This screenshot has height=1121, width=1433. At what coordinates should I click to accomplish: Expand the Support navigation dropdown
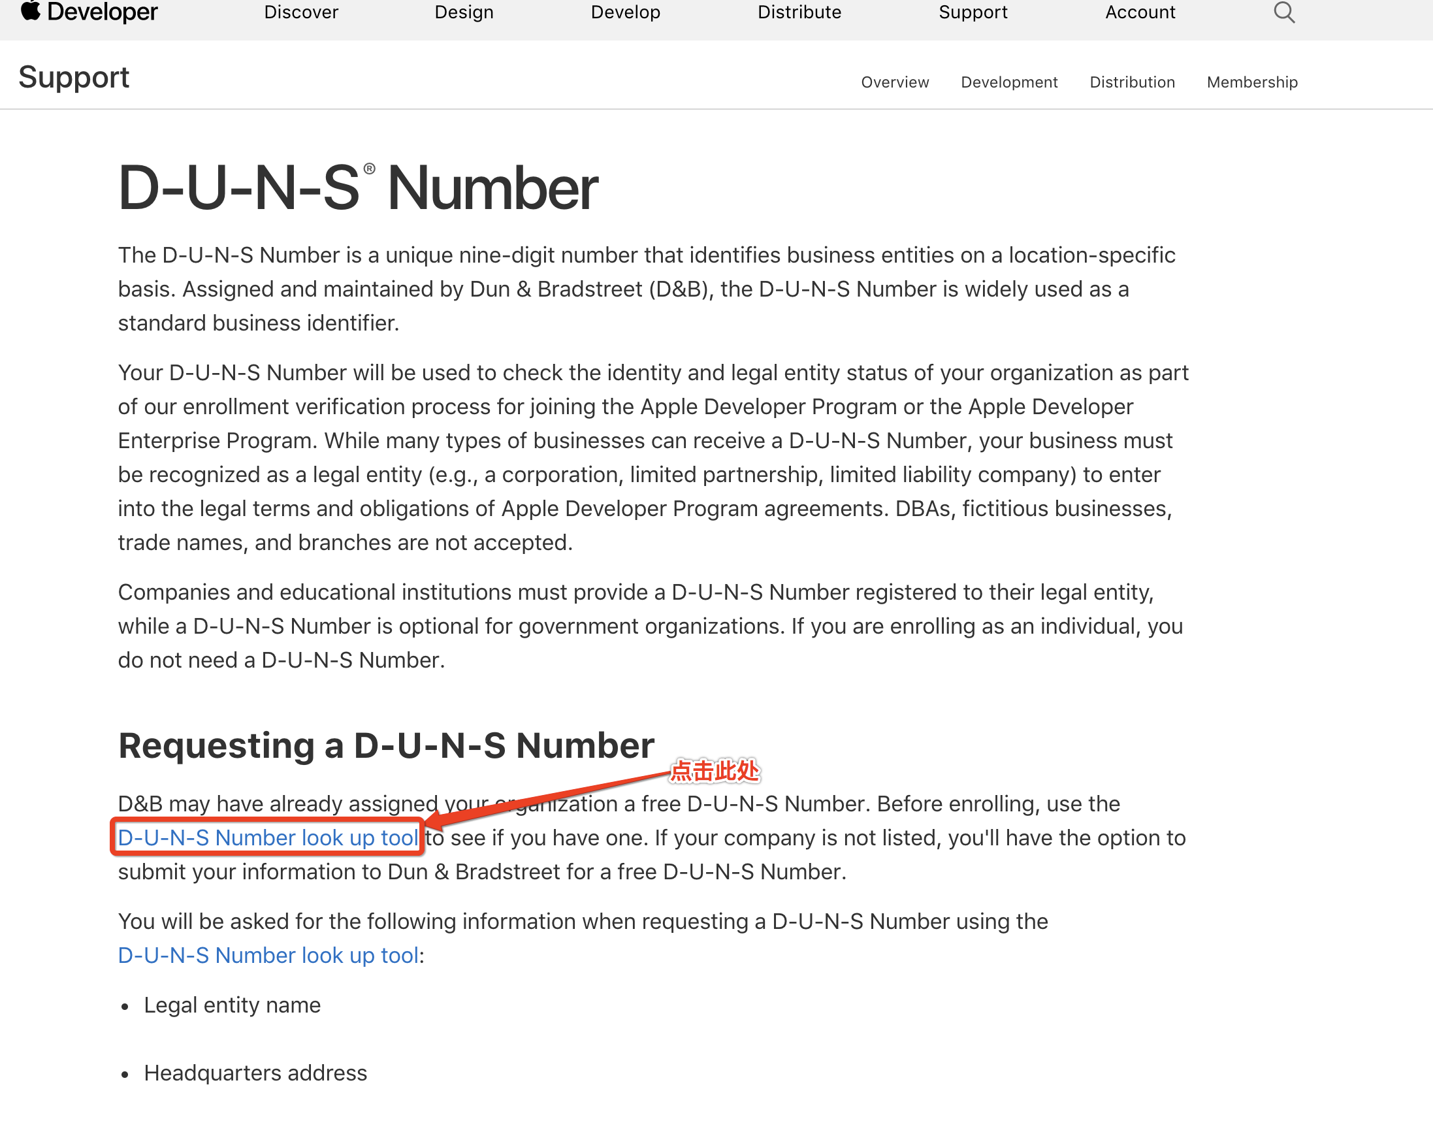pyautogui.click(x=974, y=14)
